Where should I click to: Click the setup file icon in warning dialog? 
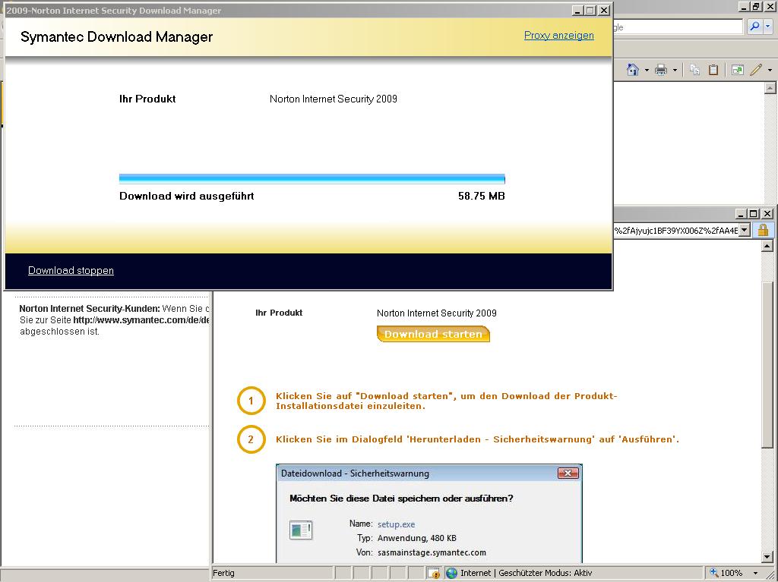301,530
